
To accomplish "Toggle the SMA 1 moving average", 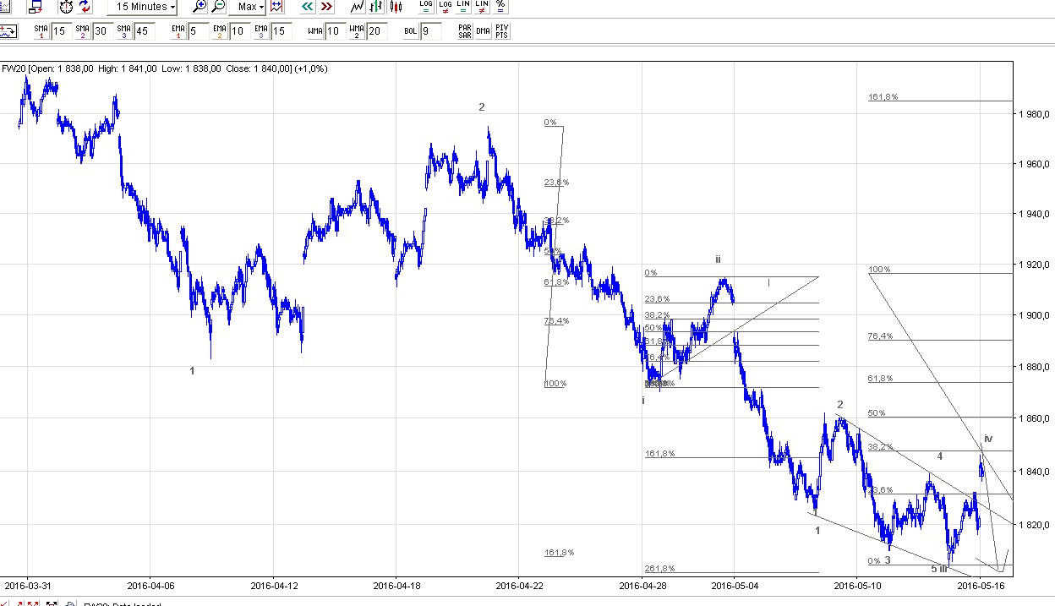I will (41, 31).
